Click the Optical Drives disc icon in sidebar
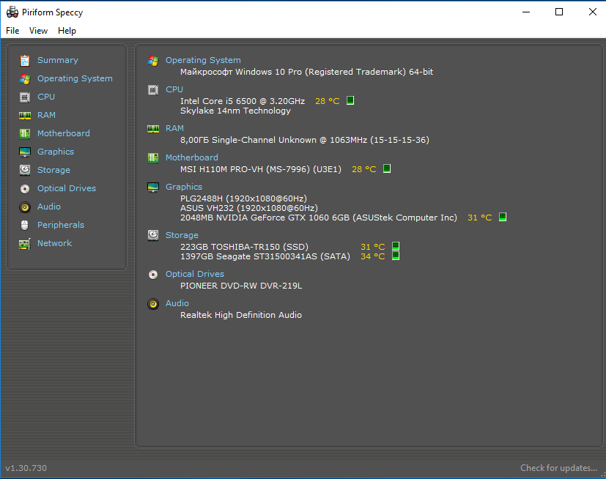Viewport: 606px width, 479px height. (25, 188)
